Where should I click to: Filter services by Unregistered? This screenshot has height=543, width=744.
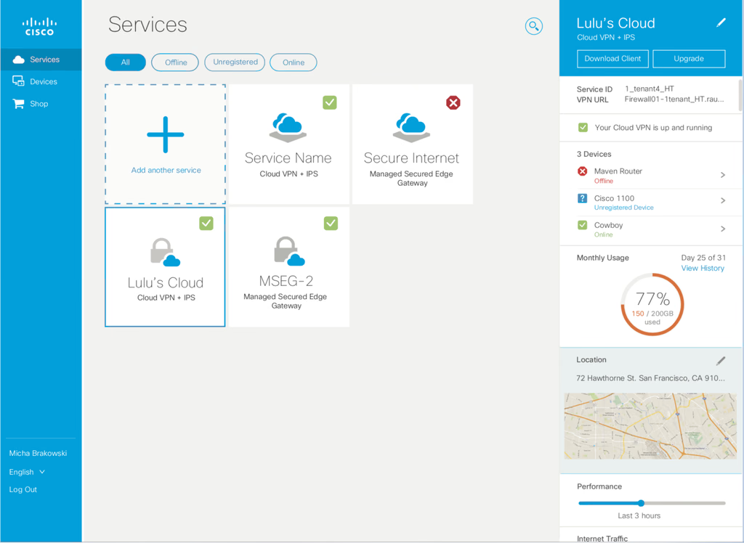point(235,62)
